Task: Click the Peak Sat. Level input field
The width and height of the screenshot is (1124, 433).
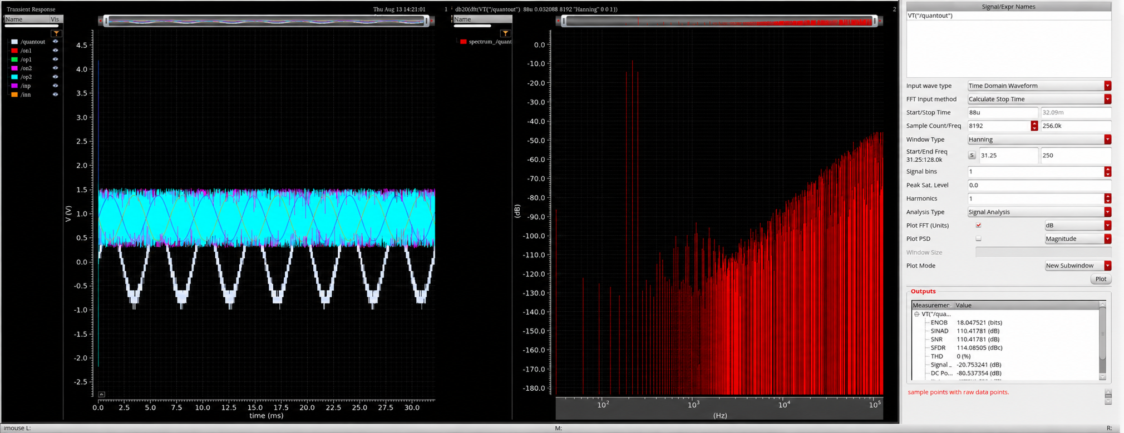Action: (1039, 185)
